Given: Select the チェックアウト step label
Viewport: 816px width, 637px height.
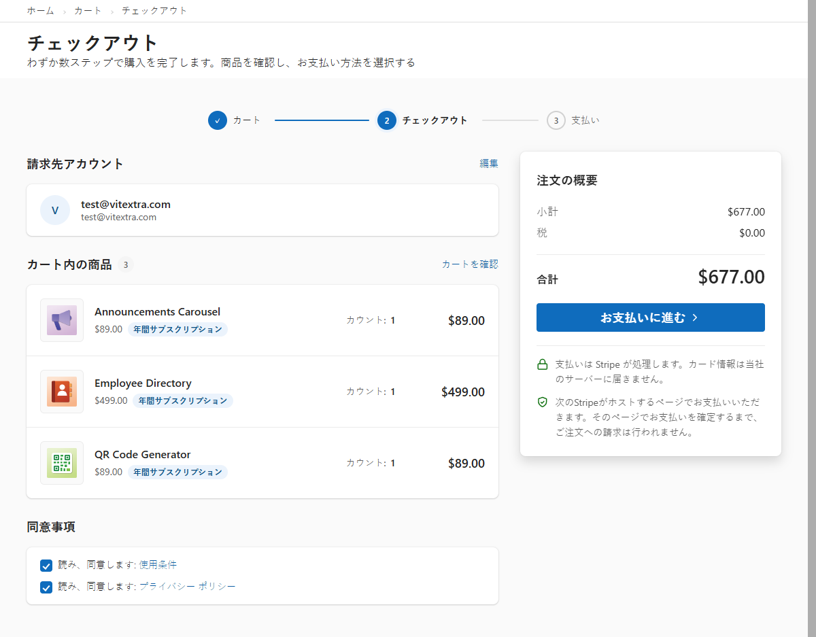Looking at the screenshot, I should [435, 120].
